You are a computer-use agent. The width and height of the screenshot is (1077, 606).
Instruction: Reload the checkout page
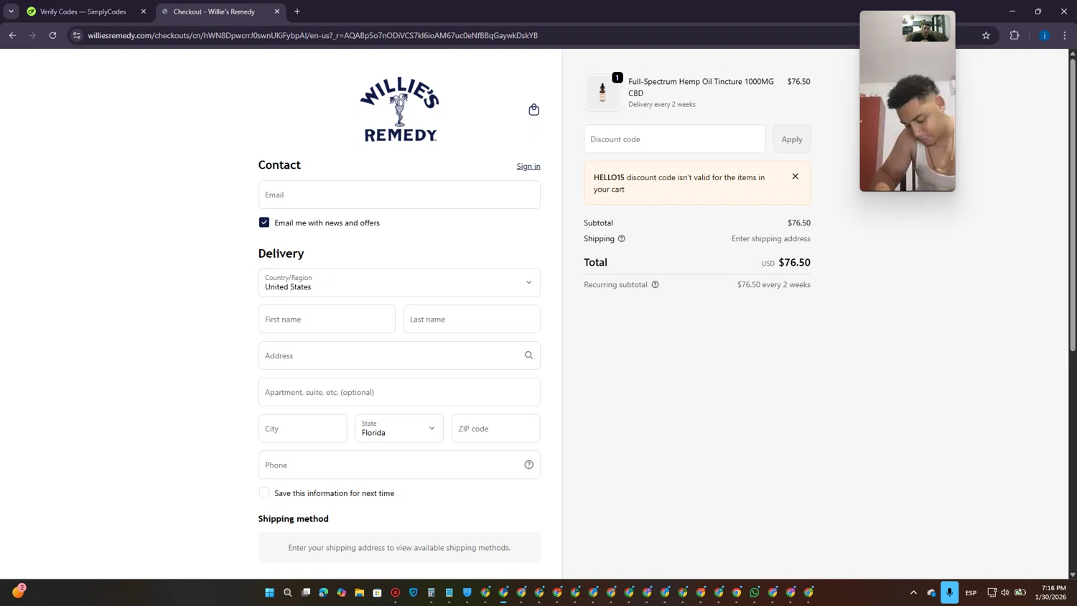coord(52,35)
